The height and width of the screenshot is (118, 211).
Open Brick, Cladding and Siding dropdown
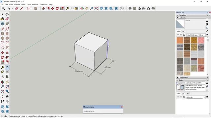click(196, 35)
